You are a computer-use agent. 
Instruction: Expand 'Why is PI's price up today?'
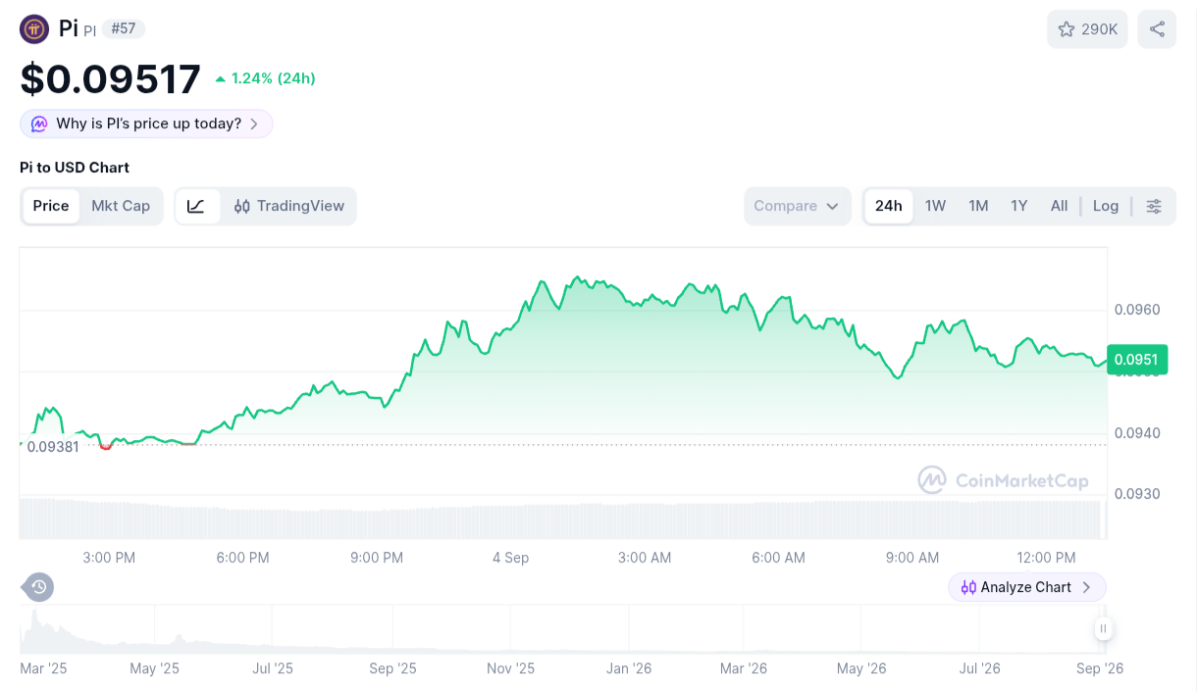point(146,124)
